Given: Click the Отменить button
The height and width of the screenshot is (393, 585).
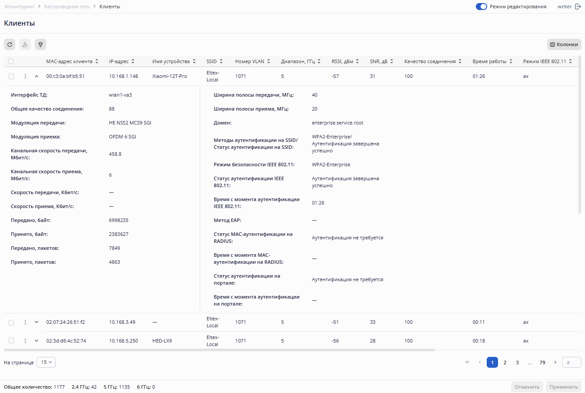Looking at the screenshot, I should tap(527, 387).
